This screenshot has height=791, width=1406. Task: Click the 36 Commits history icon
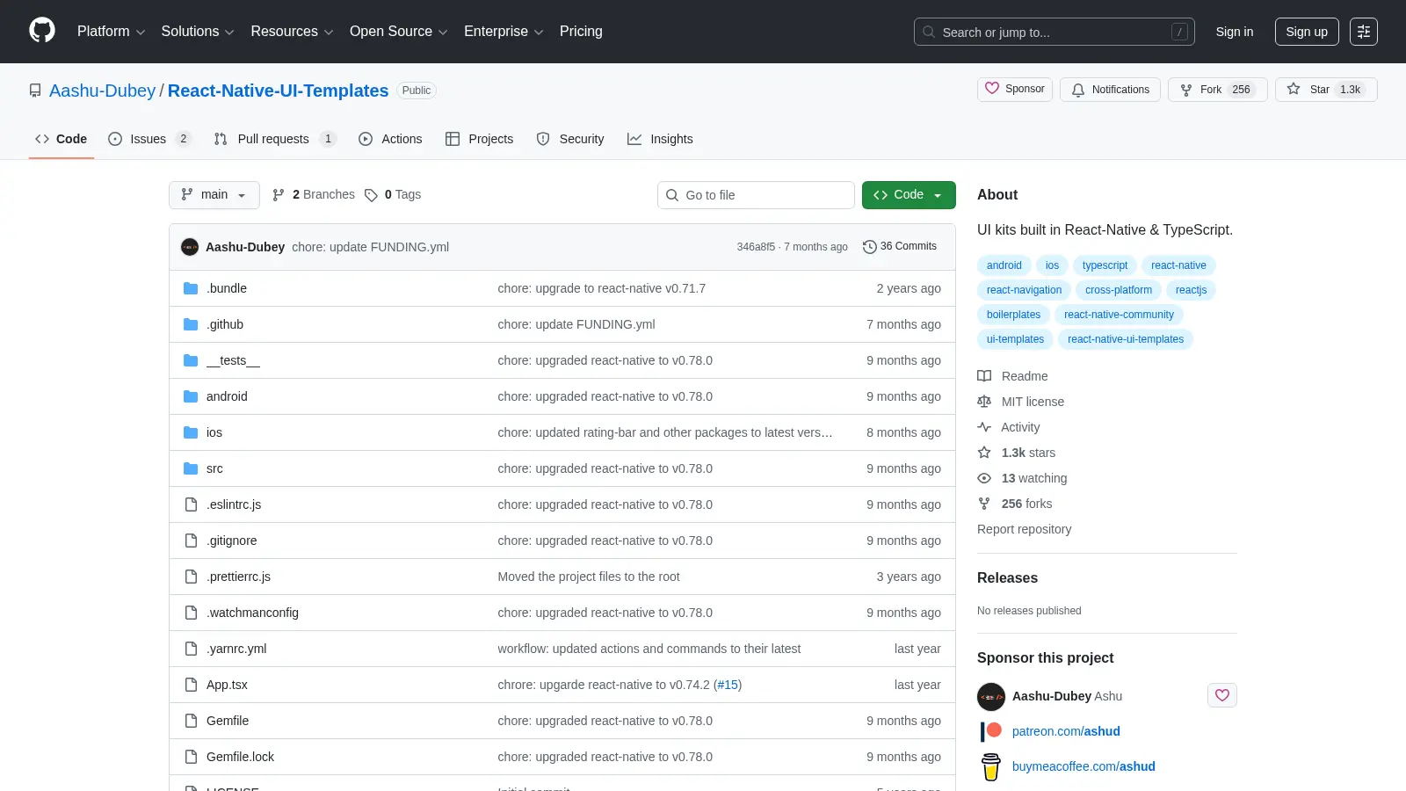[x=870, y=247]
